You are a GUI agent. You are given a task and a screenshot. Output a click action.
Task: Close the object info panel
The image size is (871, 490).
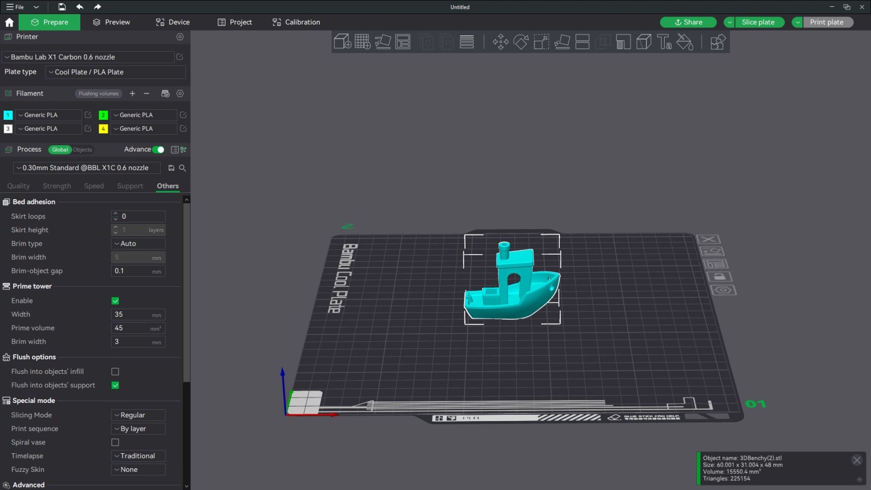857,460
